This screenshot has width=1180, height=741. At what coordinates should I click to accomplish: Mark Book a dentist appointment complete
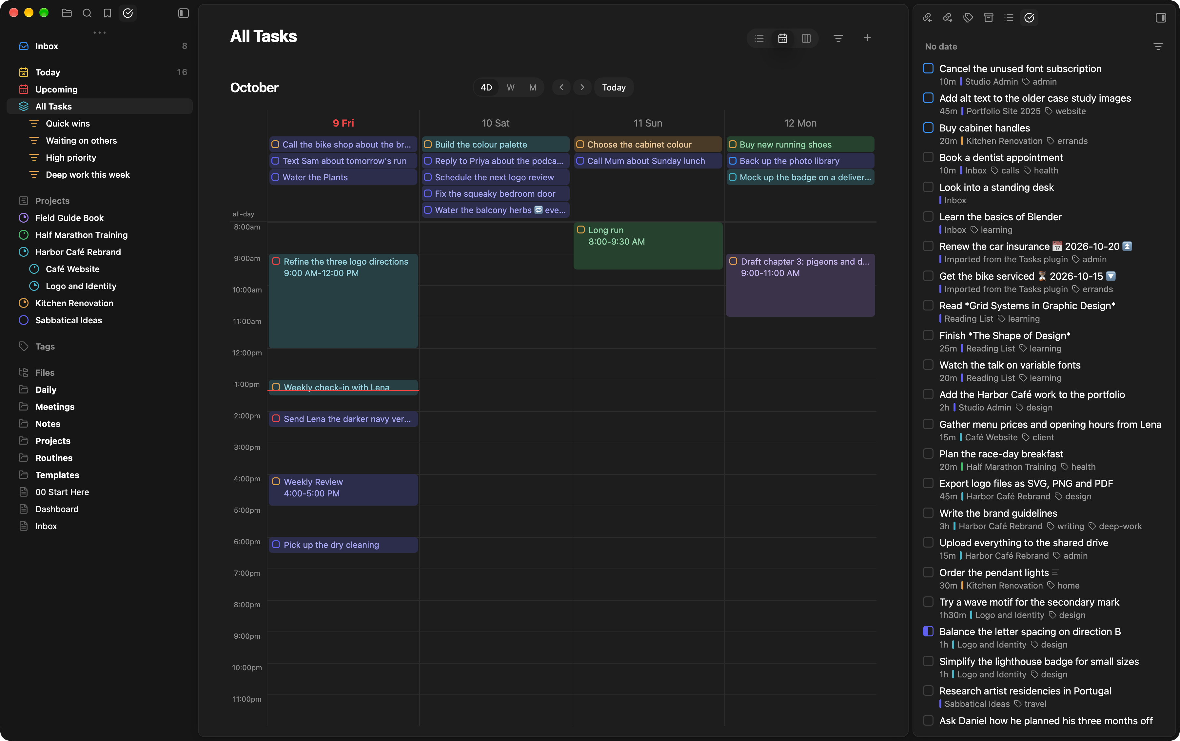point(928,157)
